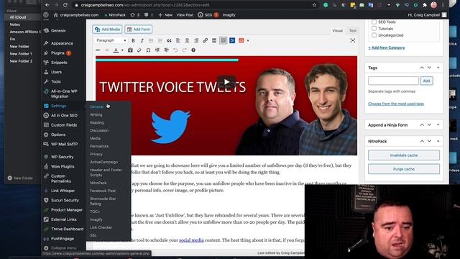This screenshot has width=460, height=259.
Task: Collapse the Tags panel toggle
Action: pyautogui.click(x=438, y=68)
